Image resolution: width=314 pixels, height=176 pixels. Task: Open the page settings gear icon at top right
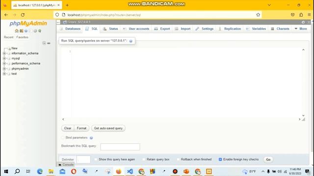point(303,22)
